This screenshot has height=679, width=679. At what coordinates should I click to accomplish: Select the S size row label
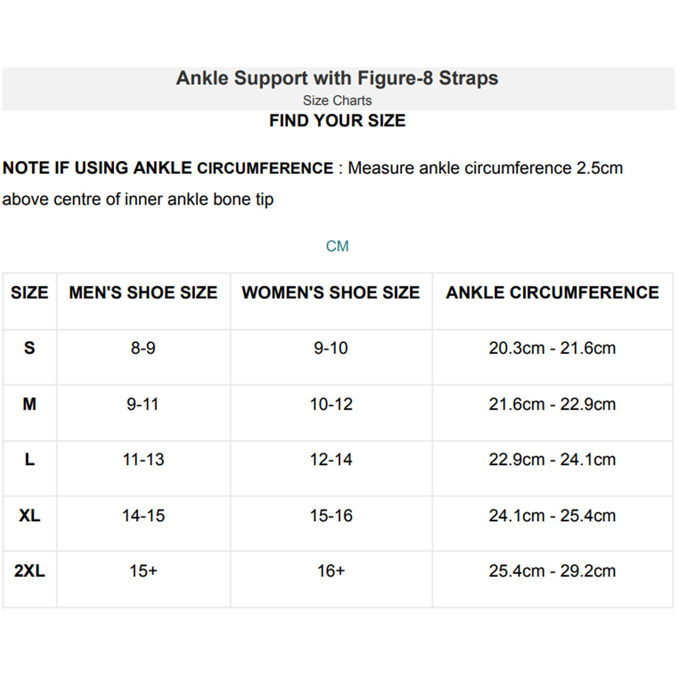tap(29, 347)
